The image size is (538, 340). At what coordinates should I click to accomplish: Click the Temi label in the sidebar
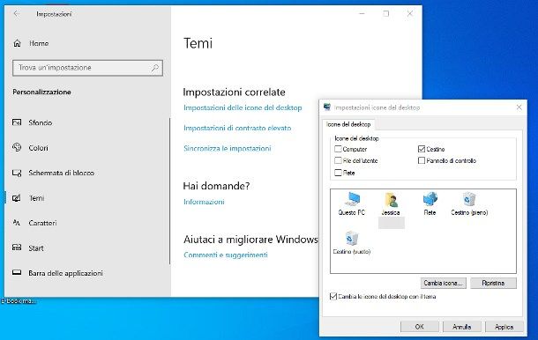(36, 198)
